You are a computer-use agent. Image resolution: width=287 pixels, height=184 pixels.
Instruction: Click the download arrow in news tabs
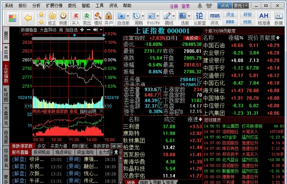[x=116, y=152]
